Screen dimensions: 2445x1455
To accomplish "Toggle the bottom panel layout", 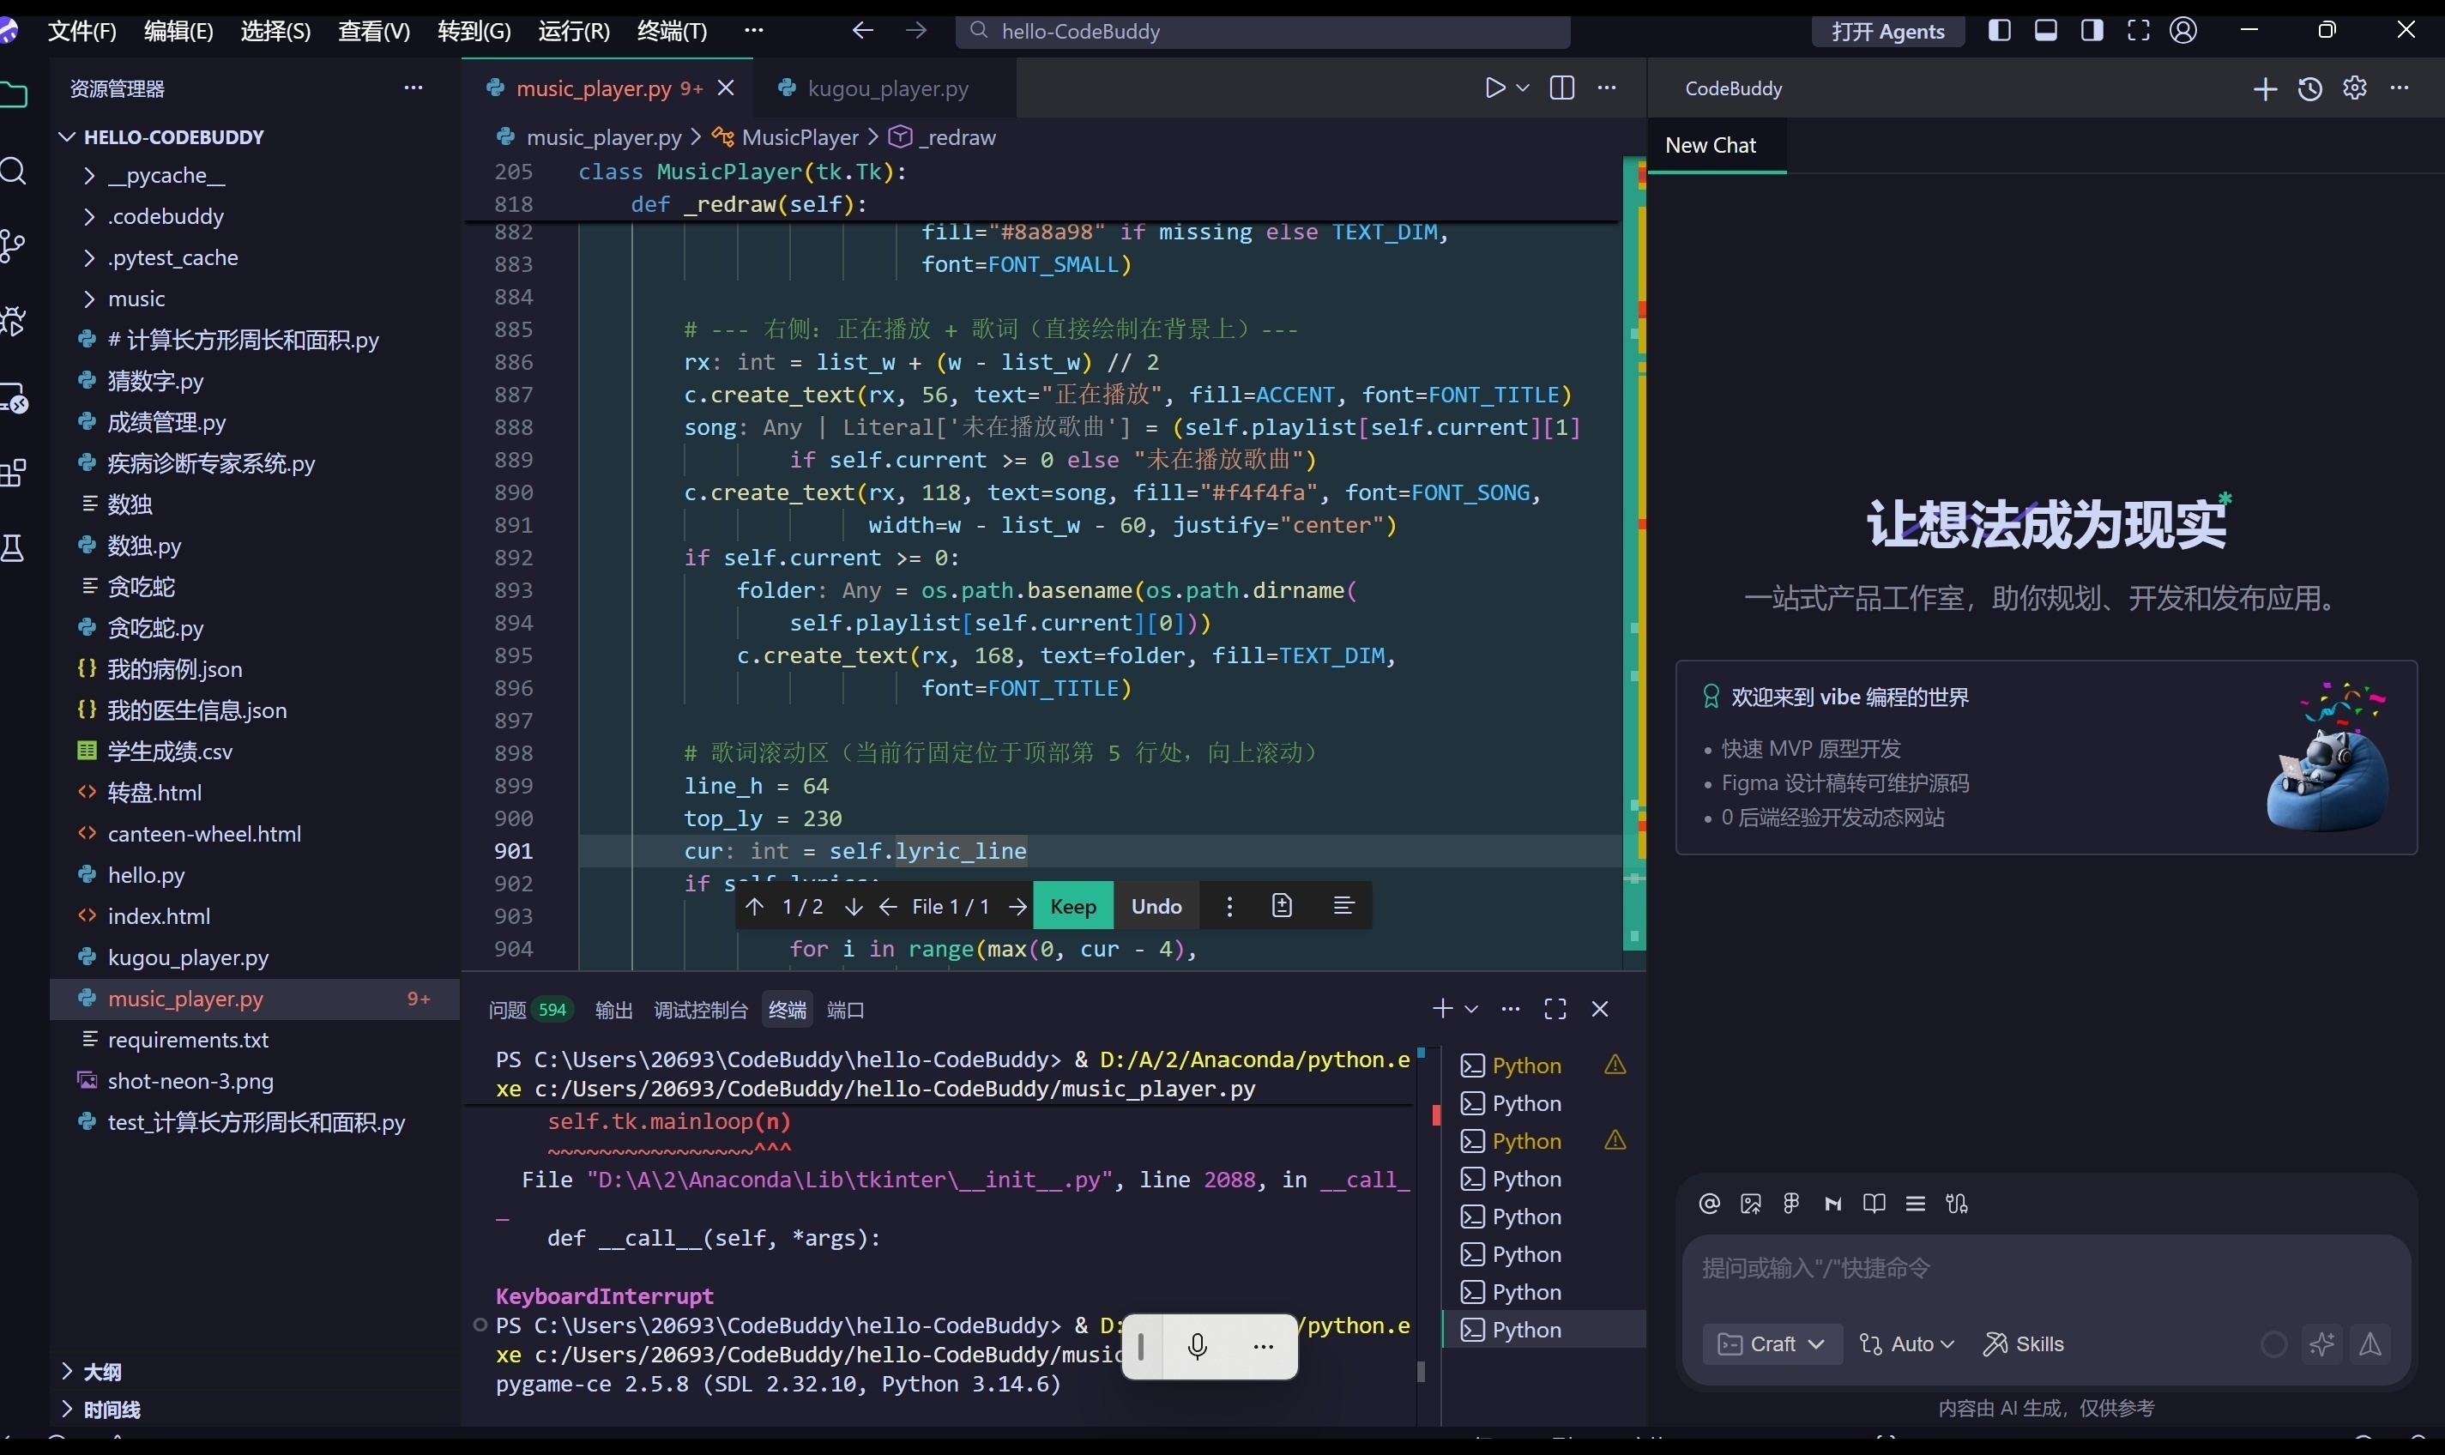I will [x=2046, y=30].
